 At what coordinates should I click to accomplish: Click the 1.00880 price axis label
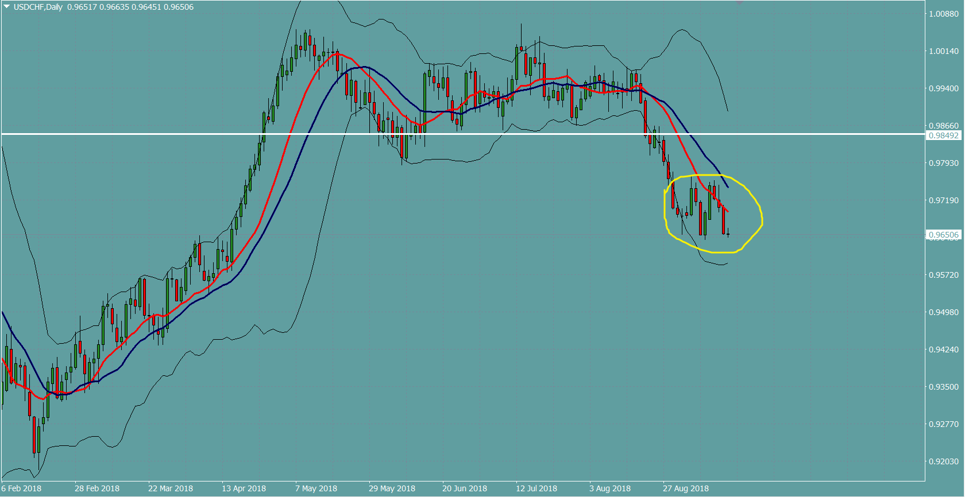[944, 14]
